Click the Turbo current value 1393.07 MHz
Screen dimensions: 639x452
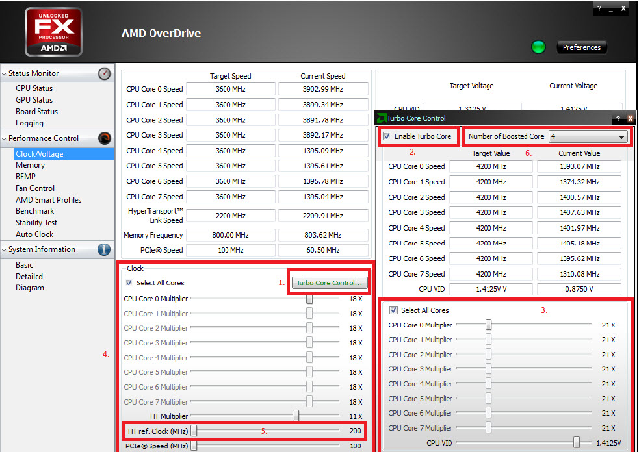tap(579, 166)
